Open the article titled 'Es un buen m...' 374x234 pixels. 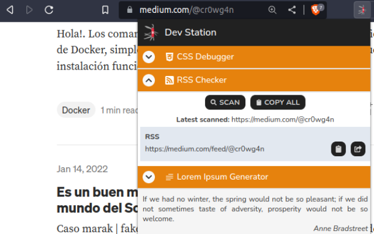coord(97,200)
